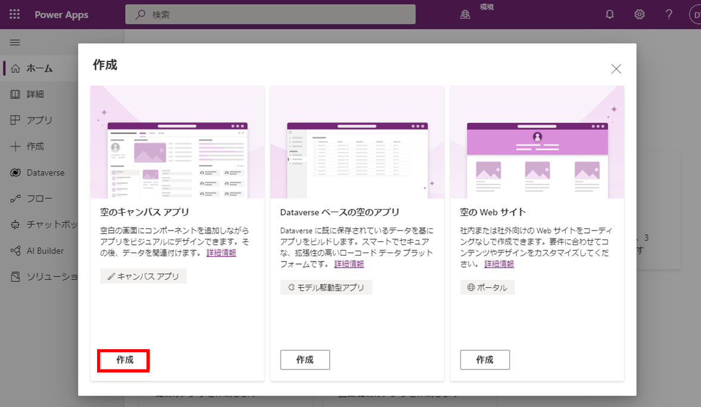Close the 作成 dialog
The width and height of the screenshot is (701, 407).
coord(616,69)
